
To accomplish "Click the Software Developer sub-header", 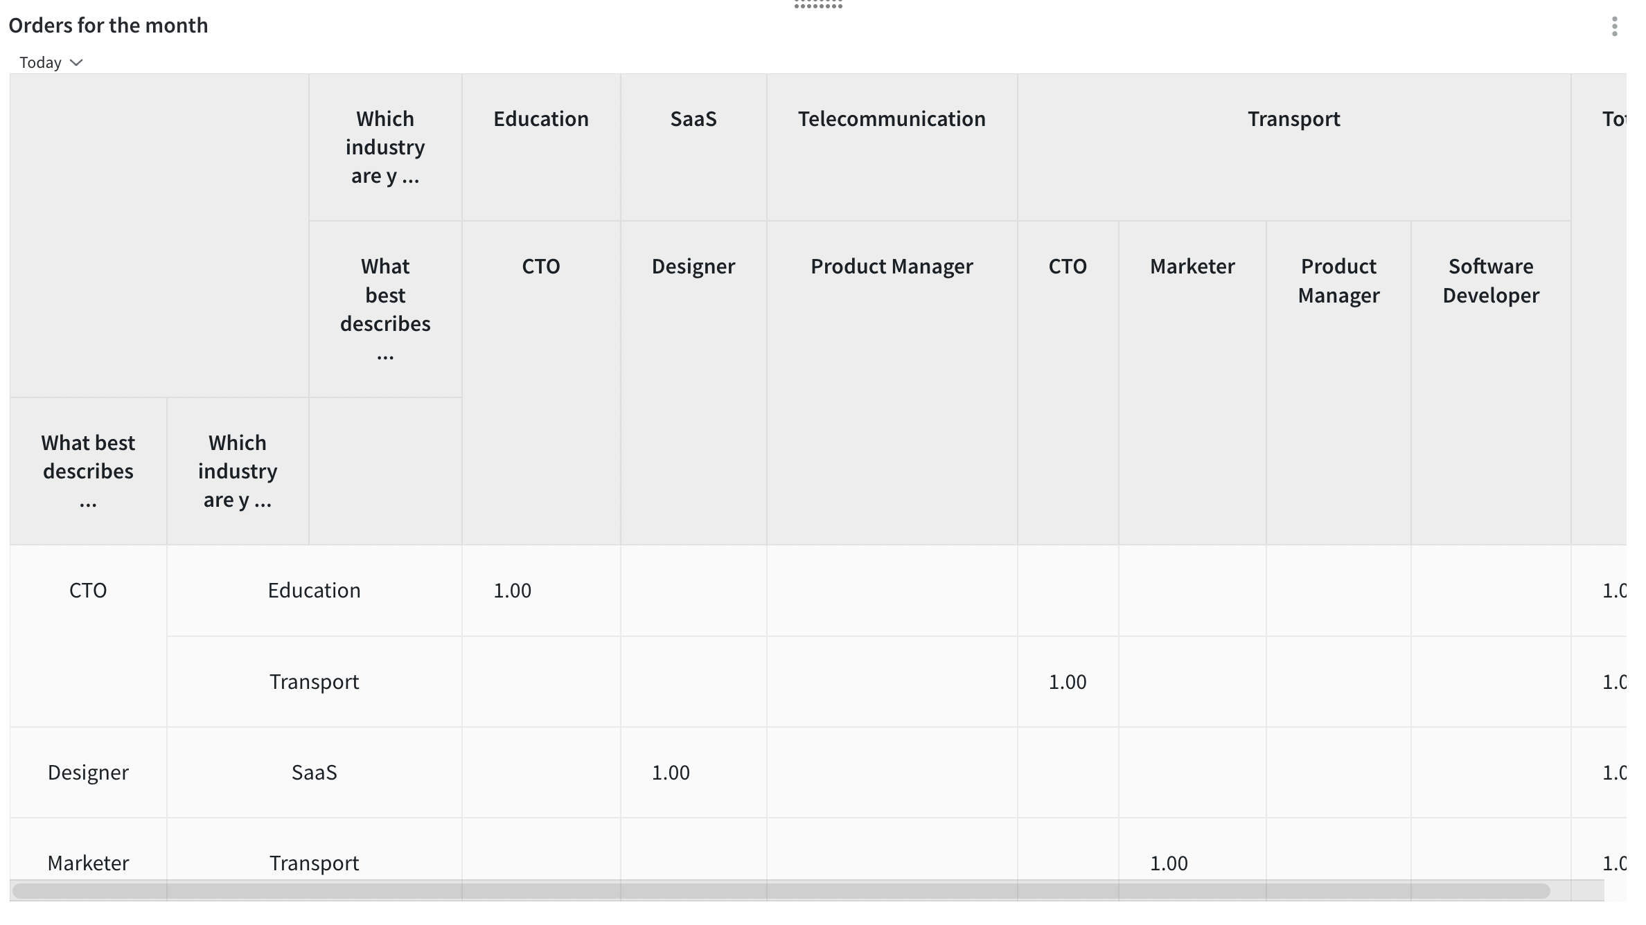I will pyautogui.click(x=1490, y=280).
